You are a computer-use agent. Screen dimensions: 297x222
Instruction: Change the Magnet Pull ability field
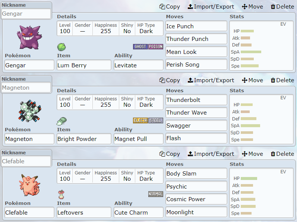tap(139, 139)
